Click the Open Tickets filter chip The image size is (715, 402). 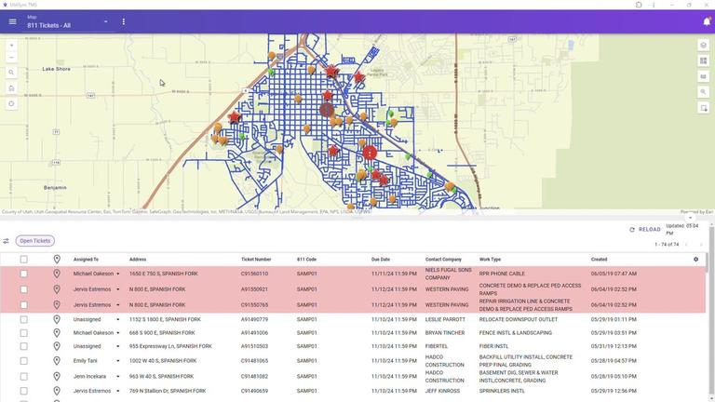pos(35,241)
